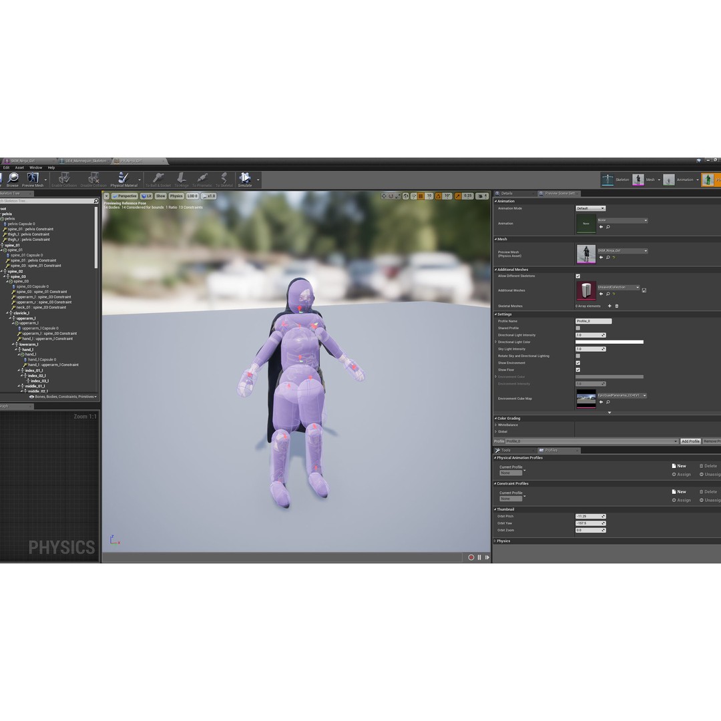
Task: Enable Rotate Sky and Directional Lighting
Action: point(578,356)
